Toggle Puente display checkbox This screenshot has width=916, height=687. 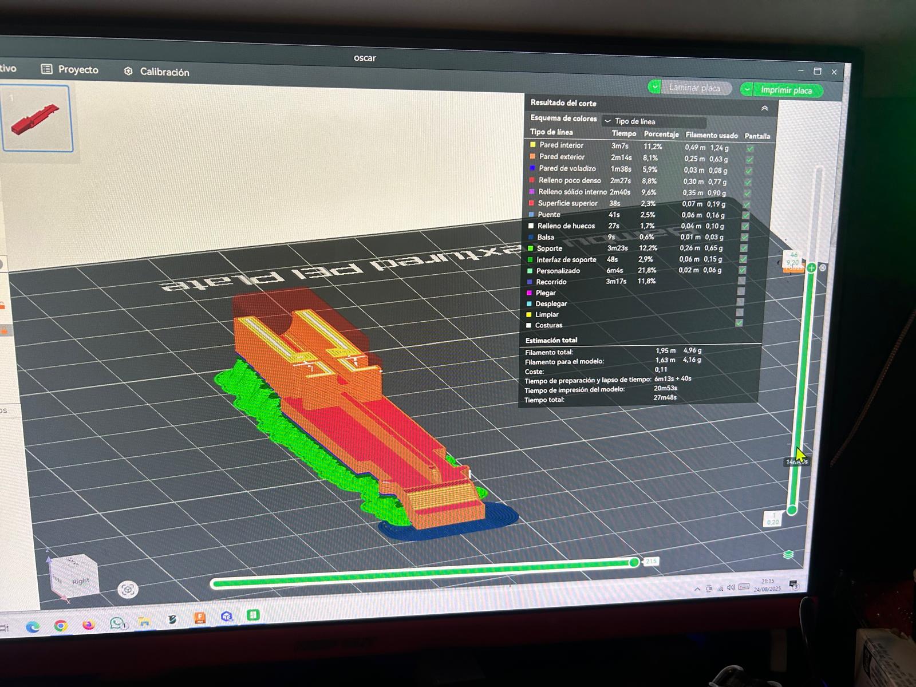tap(746, 215)
